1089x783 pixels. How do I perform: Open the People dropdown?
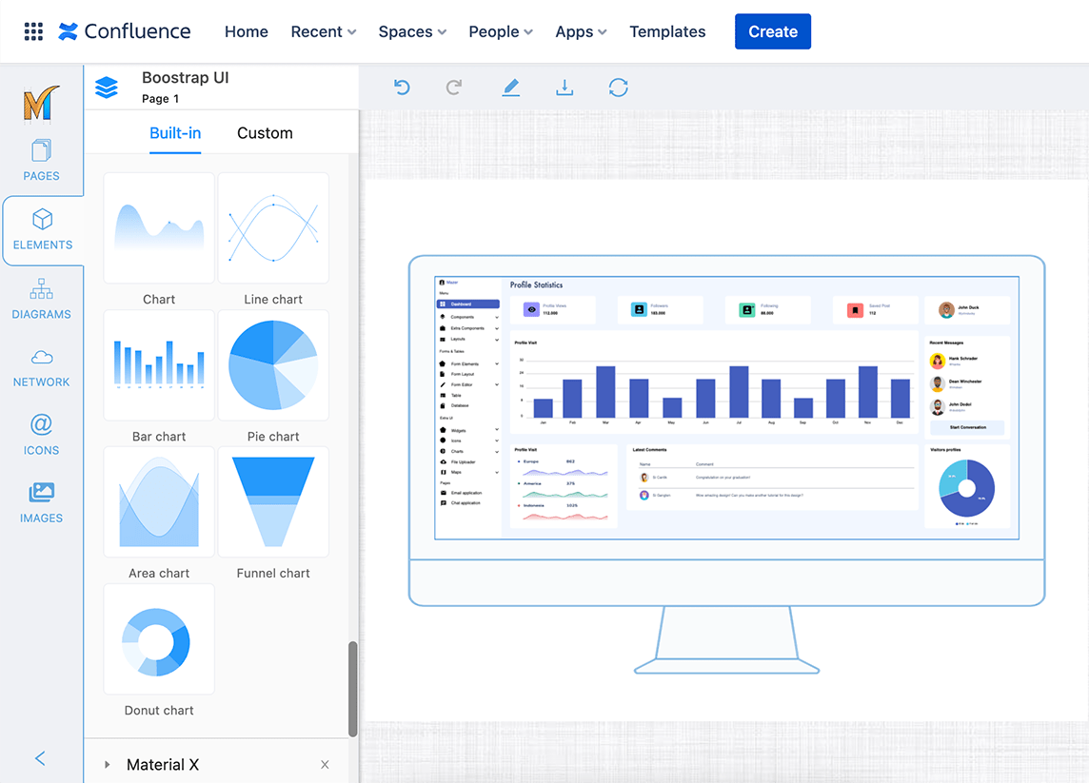click(500, 31)
